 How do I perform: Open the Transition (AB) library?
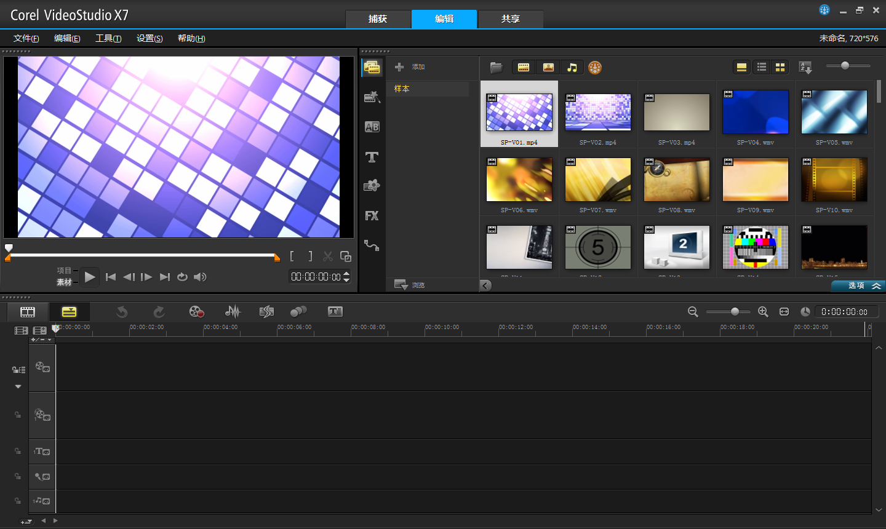pyautogui.click(x=372, y=127)
